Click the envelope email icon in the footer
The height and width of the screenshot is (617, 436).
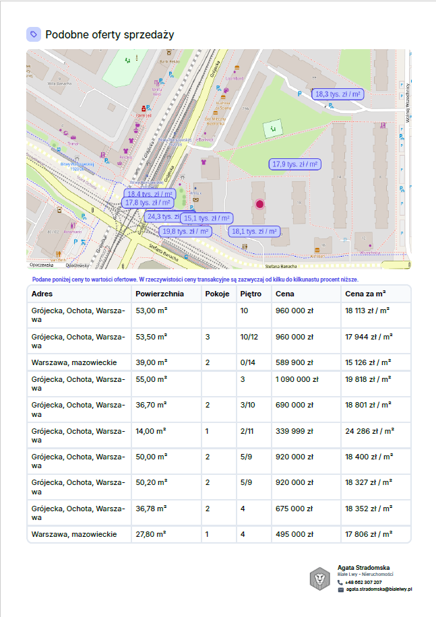[341, 589]
